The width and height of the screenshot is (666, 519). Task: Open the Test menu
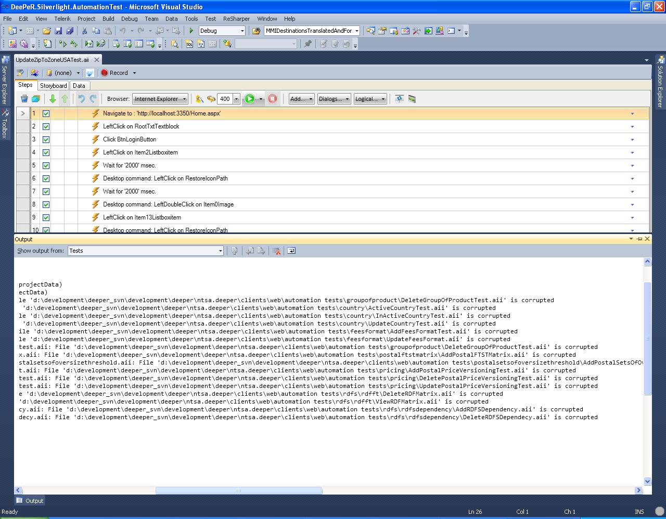(210, 18)
